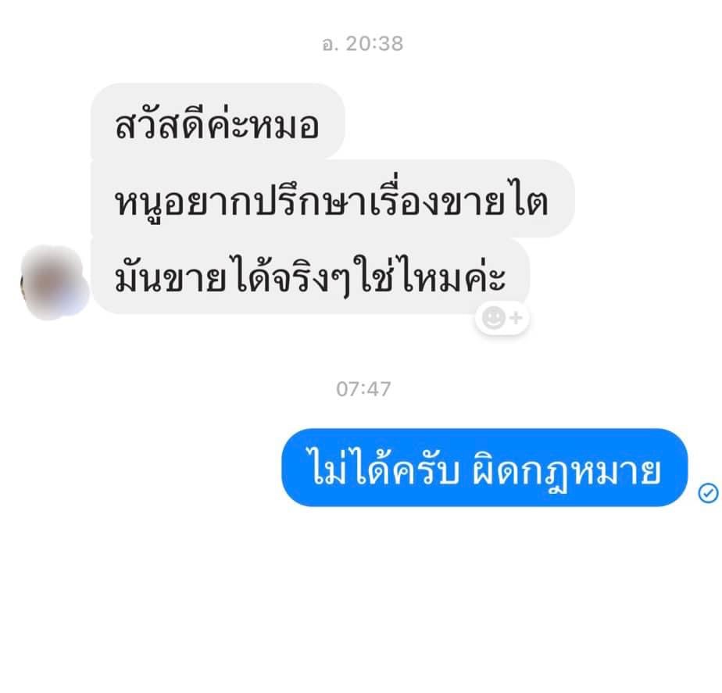Viewport: 722px width, 693px height.
Task: Click the word ขายไต in second message
Action: pyautogui.click(x=495, y=201)
